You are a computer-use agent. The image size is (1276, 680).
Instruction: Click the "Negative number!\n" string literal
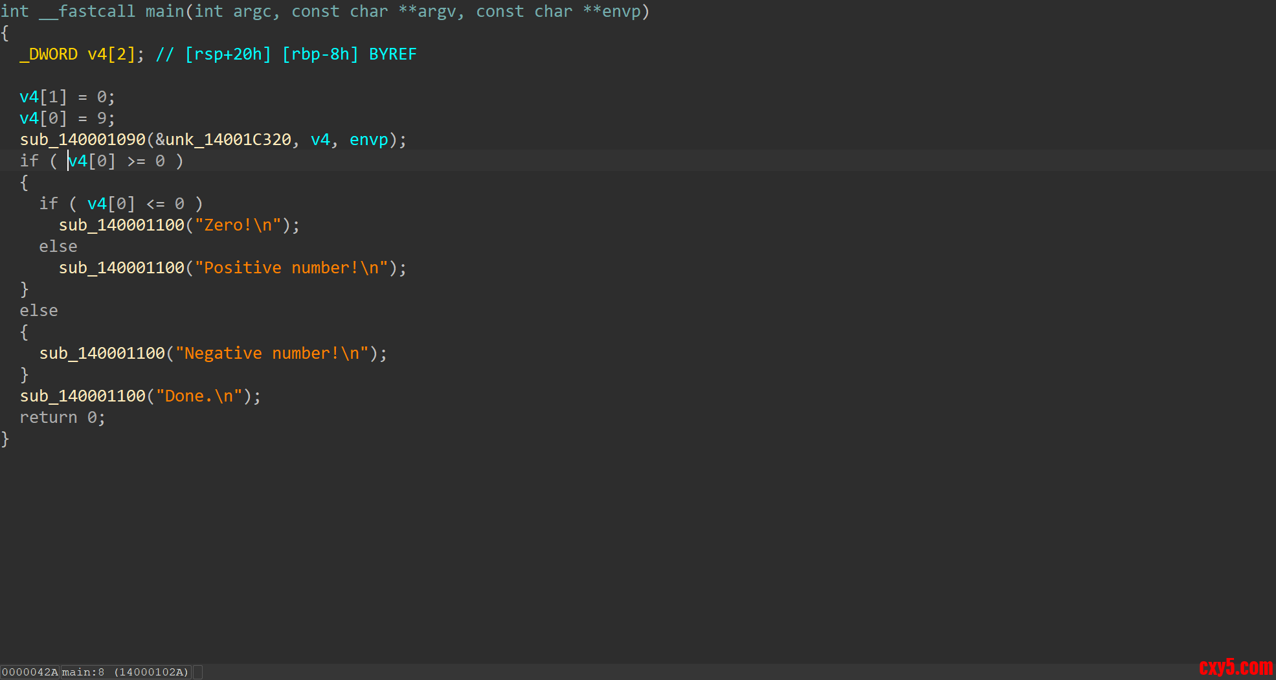tap(272, 354)
